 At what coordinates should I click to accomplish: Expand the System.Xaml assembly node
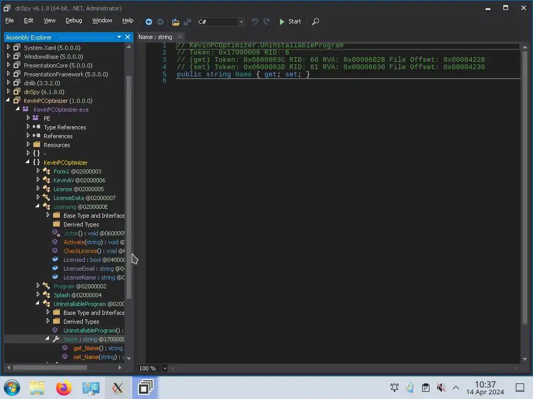coord(8,47)
